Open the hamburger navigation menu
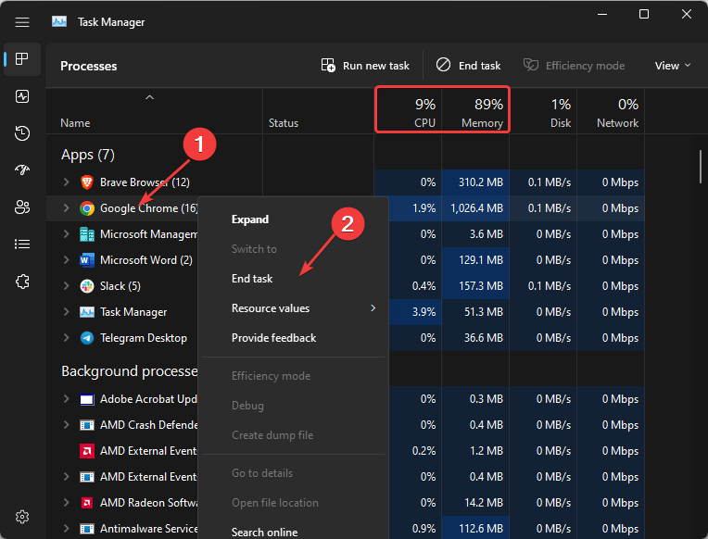Screen dimensions: 708x539 22,21
